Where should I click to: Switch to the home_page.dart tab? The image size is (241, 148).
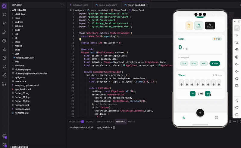[106, 5]
